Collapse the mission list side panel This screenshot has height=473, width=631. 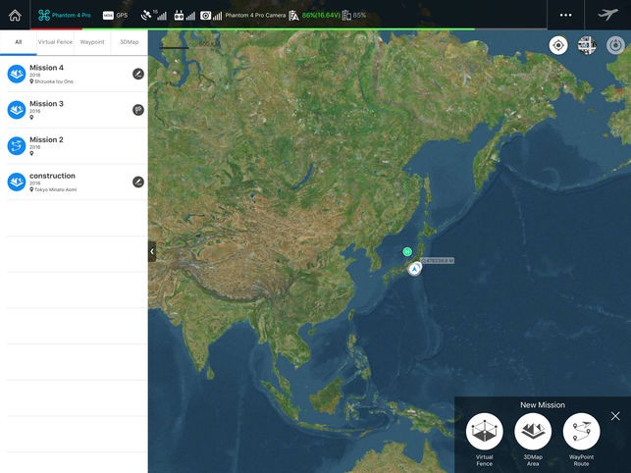[x=152, y=252]
